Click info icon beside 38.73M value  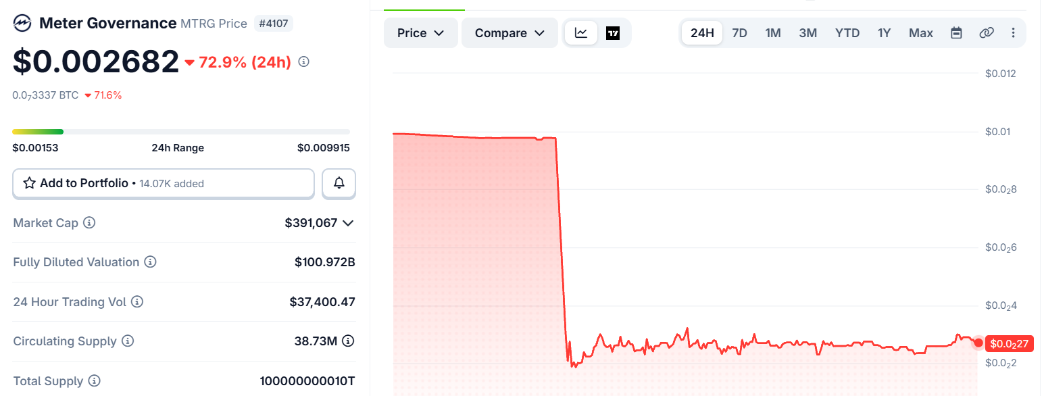348,341
